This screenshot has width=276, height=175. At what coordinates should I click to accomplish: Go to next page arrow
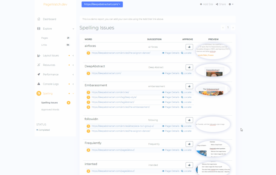[x=233, y=27]
